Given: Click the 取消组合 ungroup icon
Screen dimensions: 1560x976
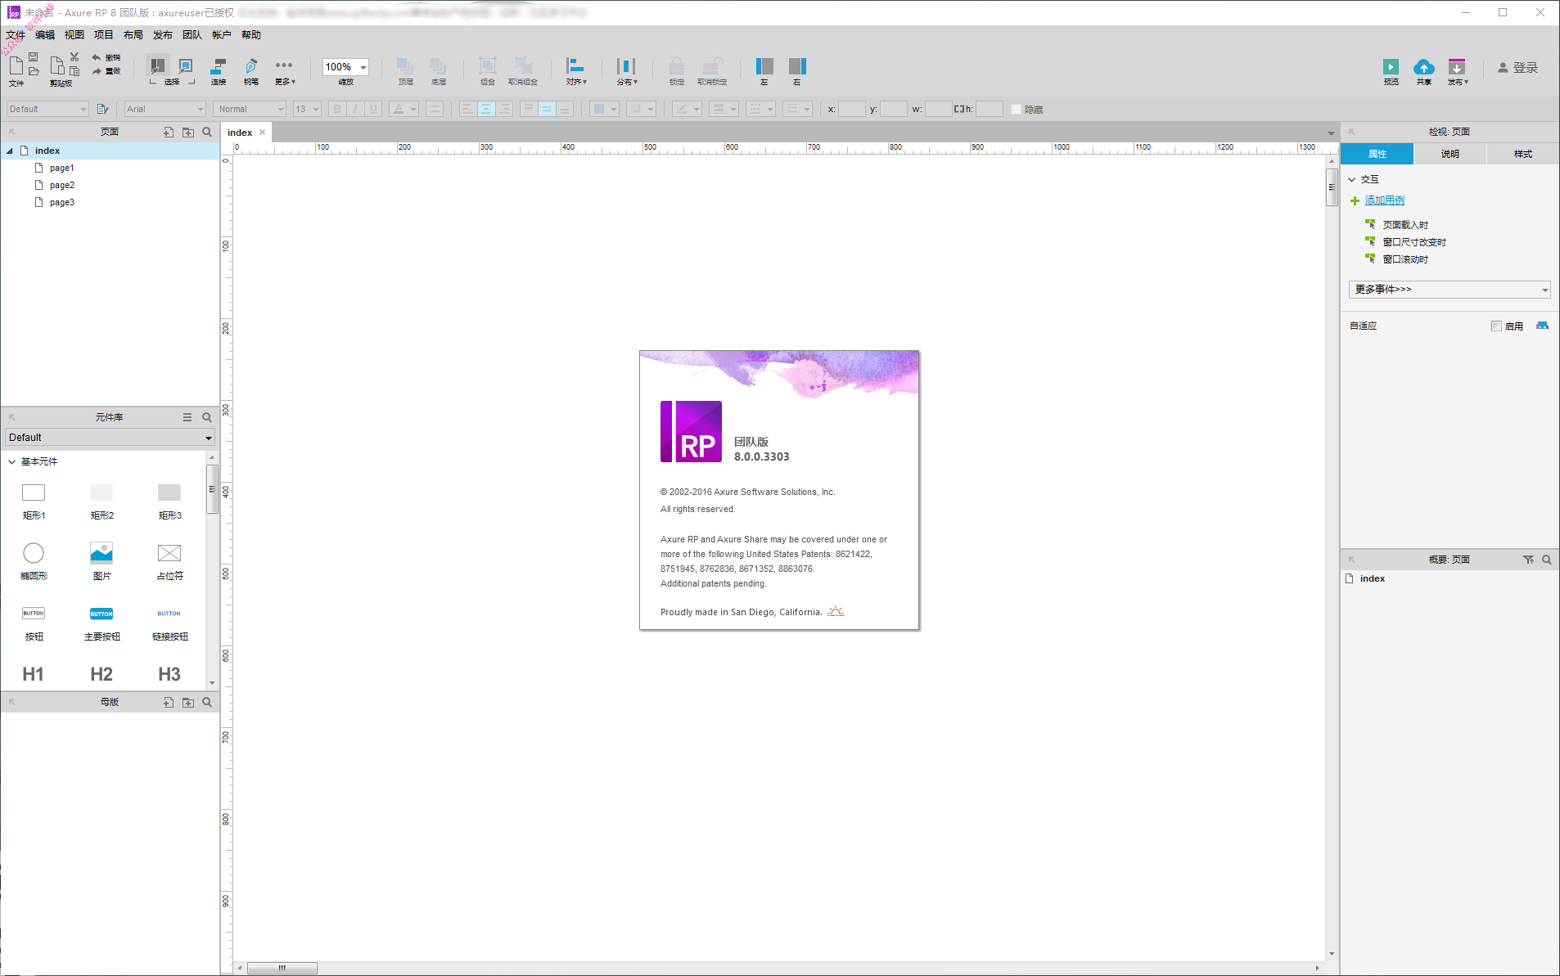Looking at the screenshot, I should coord(523,66).
